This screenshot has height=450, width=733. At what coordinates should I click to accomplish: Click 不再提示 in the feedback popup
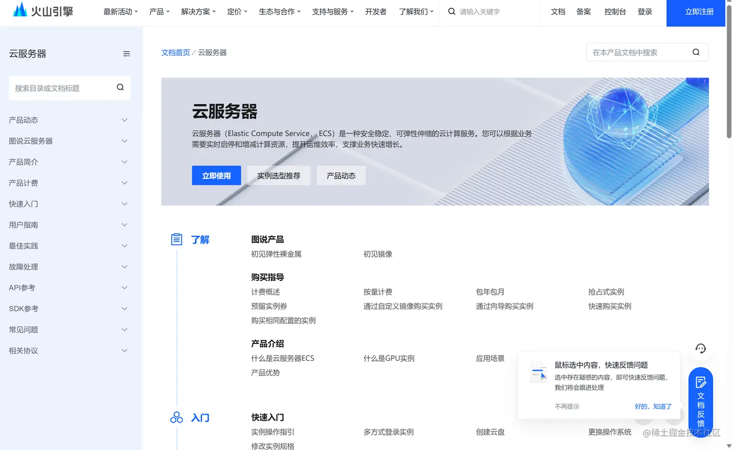tap(567, 406)
